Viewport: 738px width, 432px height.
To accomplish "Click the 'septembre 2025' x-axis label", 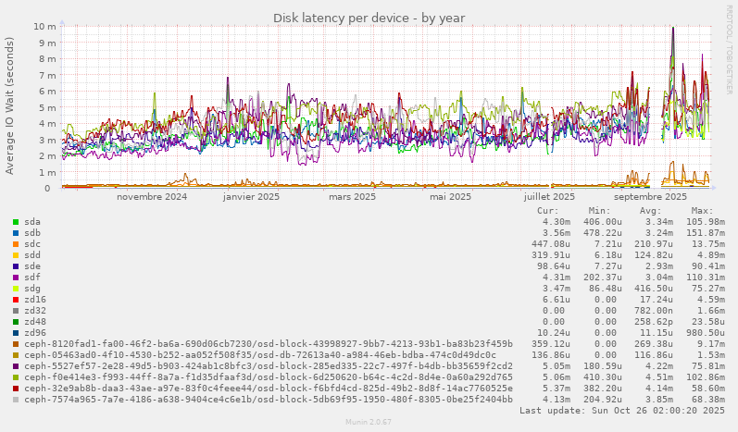I will click(650, 197).
